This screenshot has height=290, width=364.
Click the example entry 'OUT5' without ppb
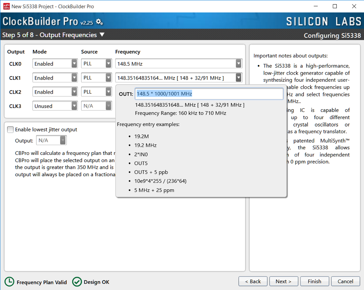pyautogui.click(x=141, y=163)
